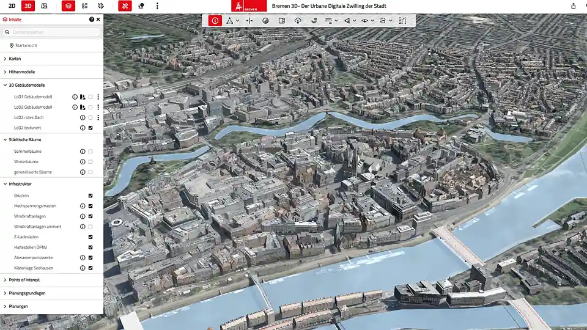This screenshot has height=330, width=587.
Task: Uncheck the Brücken layer checkbox
Action: (90, 196)
